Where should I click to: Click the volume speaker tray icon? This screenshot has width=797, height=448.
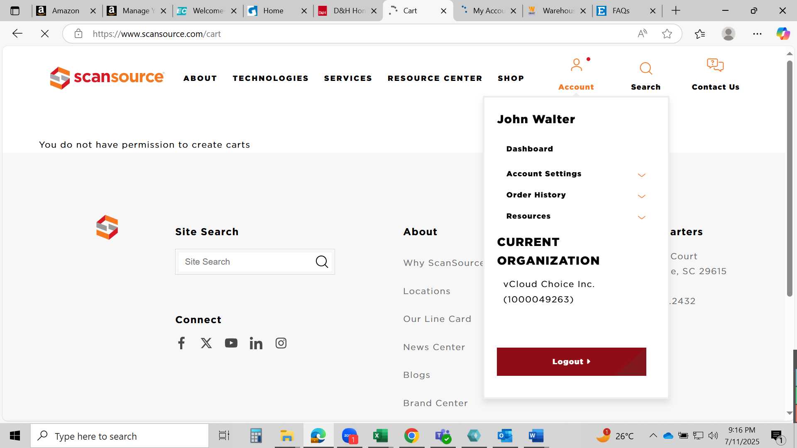pyautogui.click(x=713, y=436)
